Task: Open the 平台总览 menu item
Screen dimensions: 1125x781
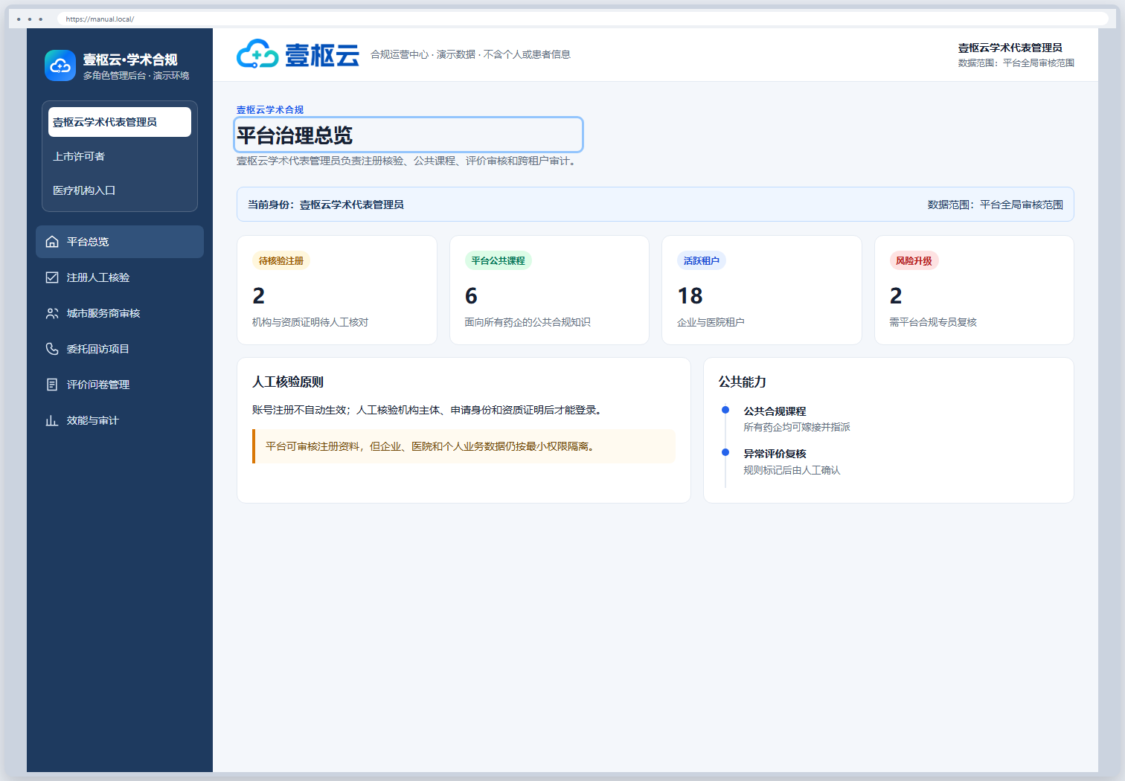Action: click(x=120, y=242)
